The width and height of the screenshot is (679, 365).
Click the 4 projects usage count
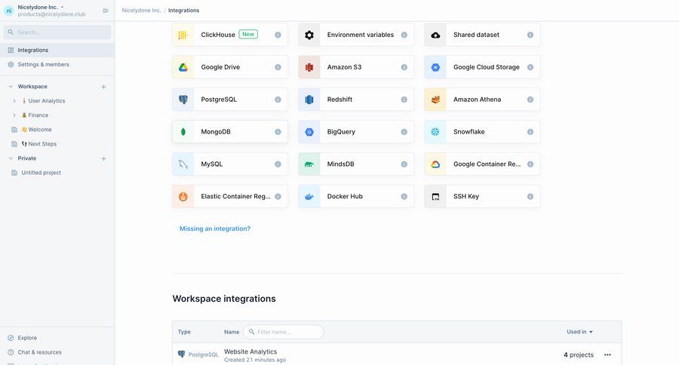pos(579,354)
